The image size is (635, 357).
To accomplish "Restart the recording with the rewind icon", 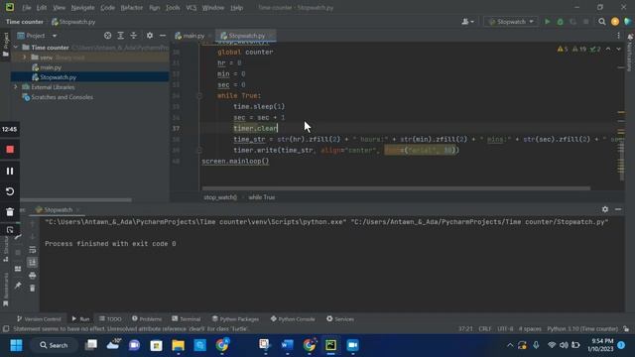I will [x=10, y=191].
